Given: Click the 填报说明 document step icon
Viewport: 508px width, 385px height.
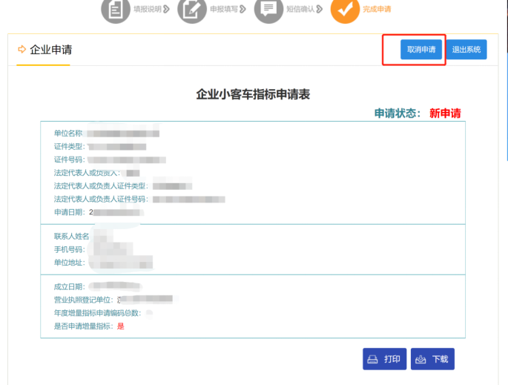Looking at the screenshot, I should point(115,10).
